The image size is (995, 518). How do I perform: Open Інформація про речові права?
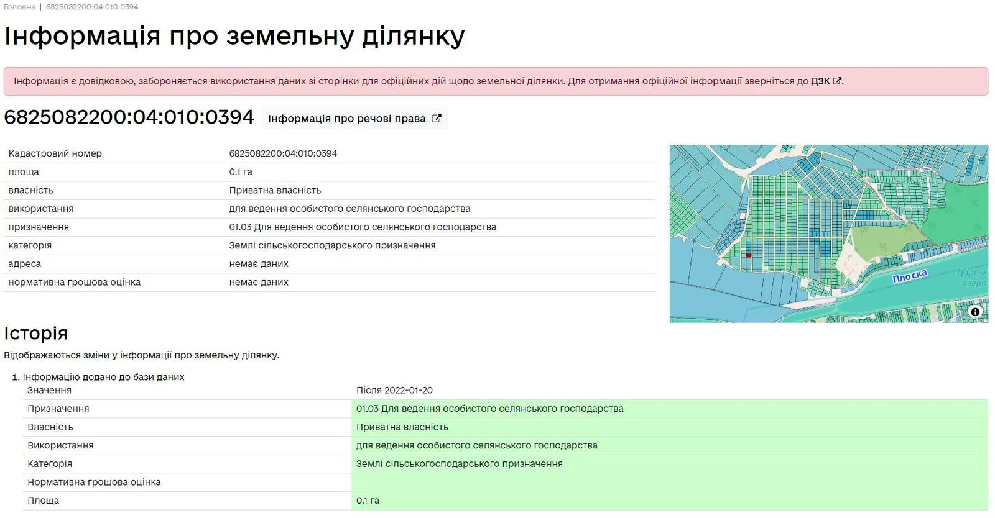347,119
